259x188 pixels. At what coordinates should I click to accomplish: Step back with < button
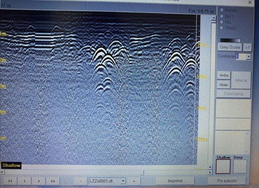[x=24, y=181]
